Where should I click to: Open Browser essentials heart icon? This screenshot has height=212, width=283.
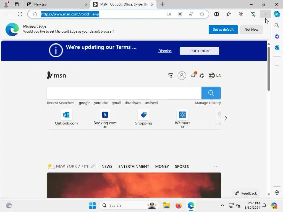point(253,14)
